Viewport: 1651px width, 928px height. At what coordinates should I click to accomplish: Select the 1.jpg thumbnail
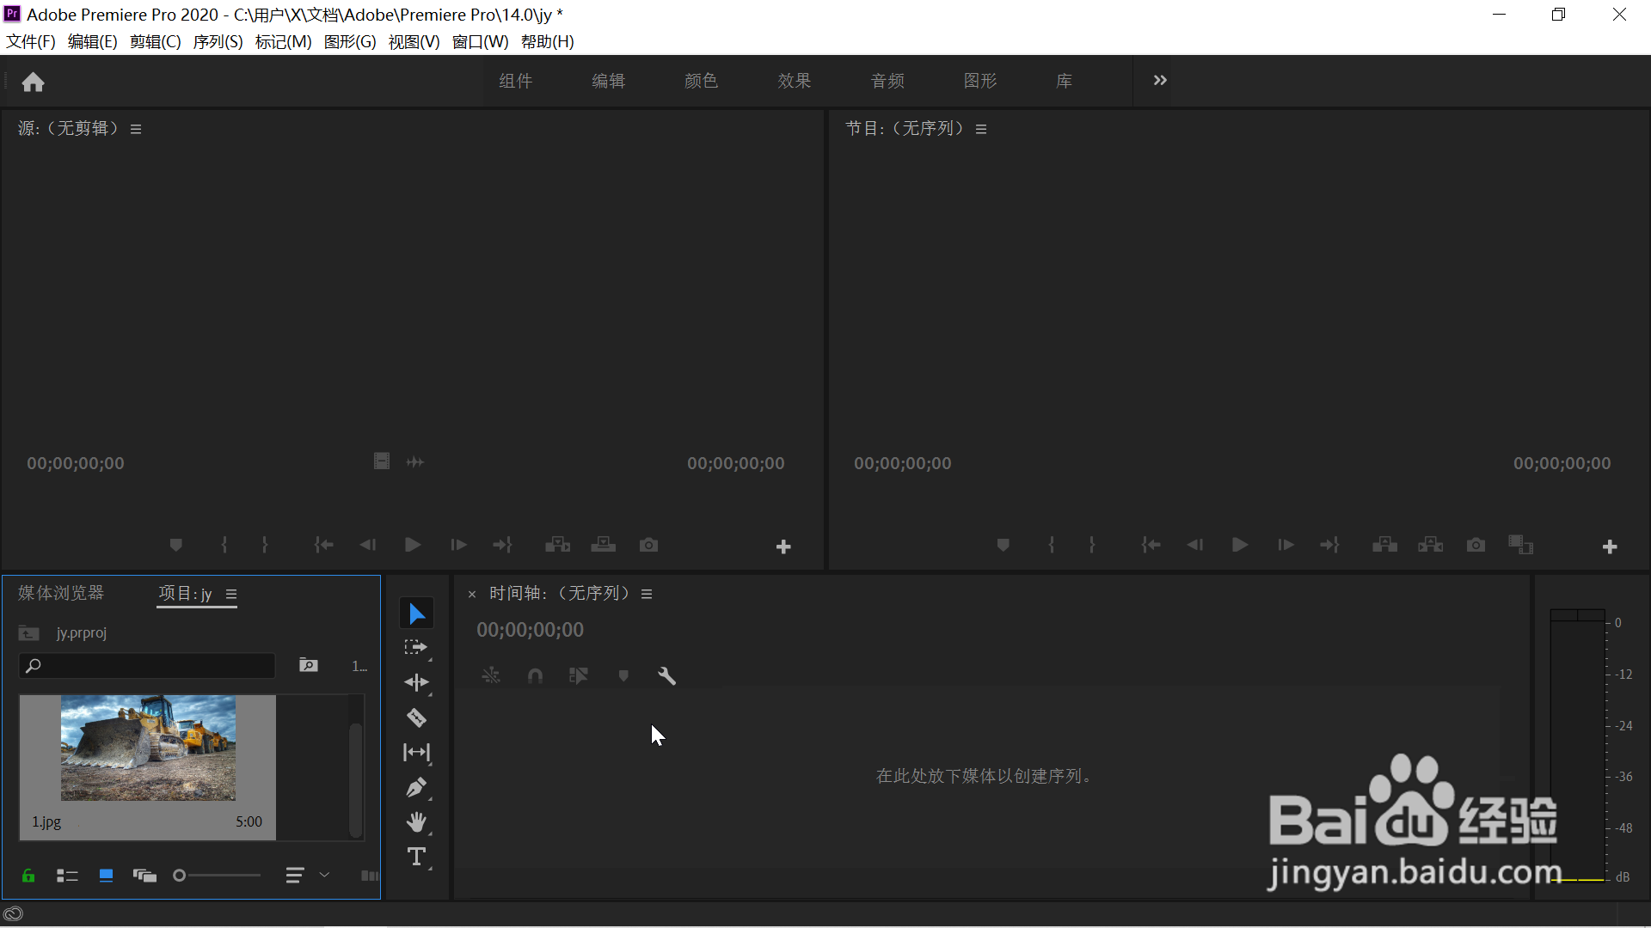pos(148,748)
